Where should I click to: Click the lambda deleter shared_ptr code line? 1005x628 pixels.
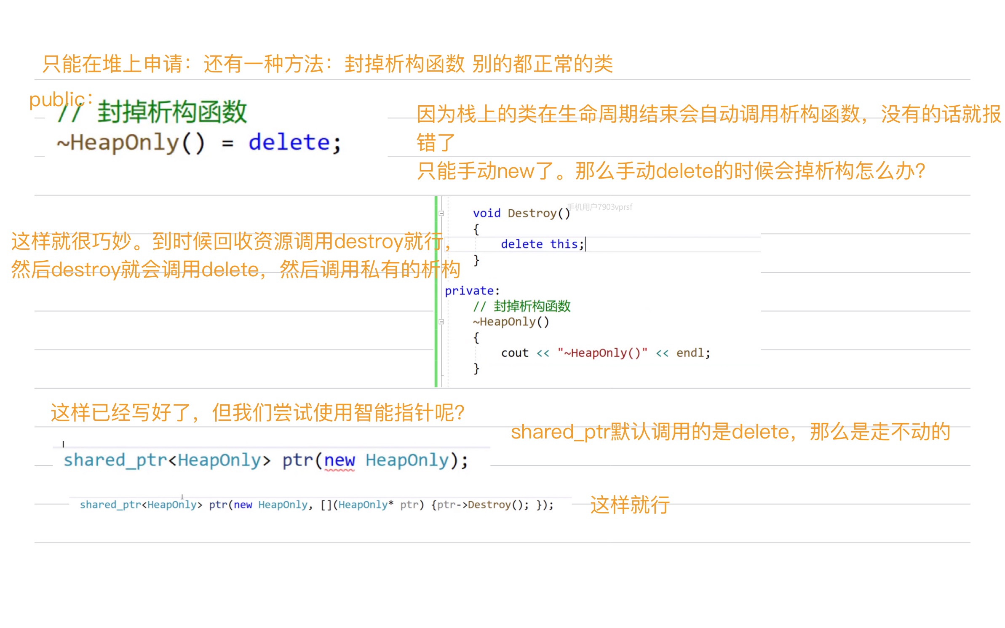(x=316, y=505)
